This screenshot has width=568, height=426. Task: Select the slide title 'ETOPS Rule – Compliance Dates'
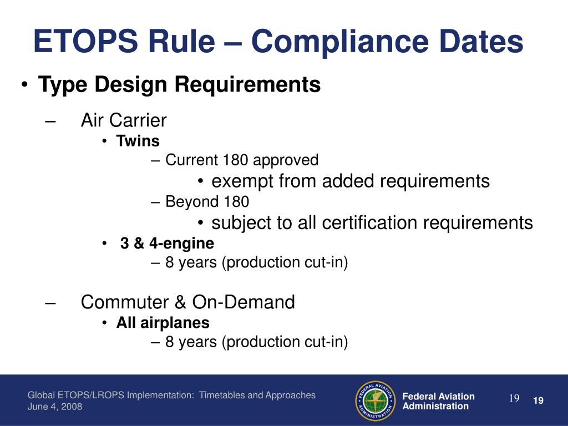[278, 41]
